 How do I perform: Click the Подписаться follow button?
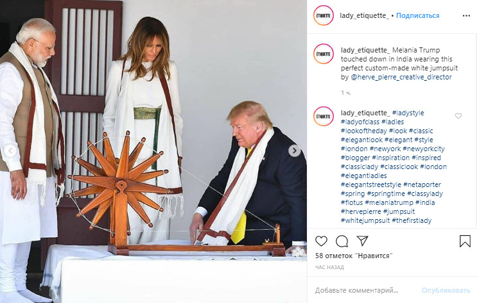[x=417, y=15]
